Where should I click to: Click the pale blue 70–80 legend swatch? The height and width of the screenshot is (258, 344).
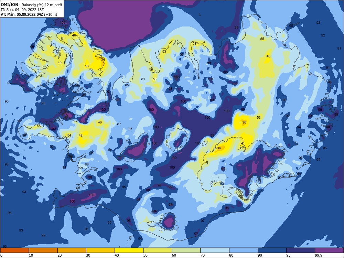(x=215, y=250)
